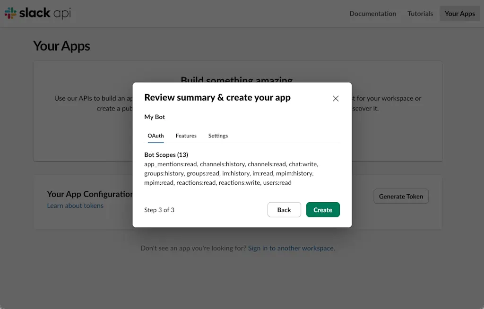484x309 pixels.
Task: Click the Your Apps page heading
Action: pyautogui.click(x=62, y=46)
